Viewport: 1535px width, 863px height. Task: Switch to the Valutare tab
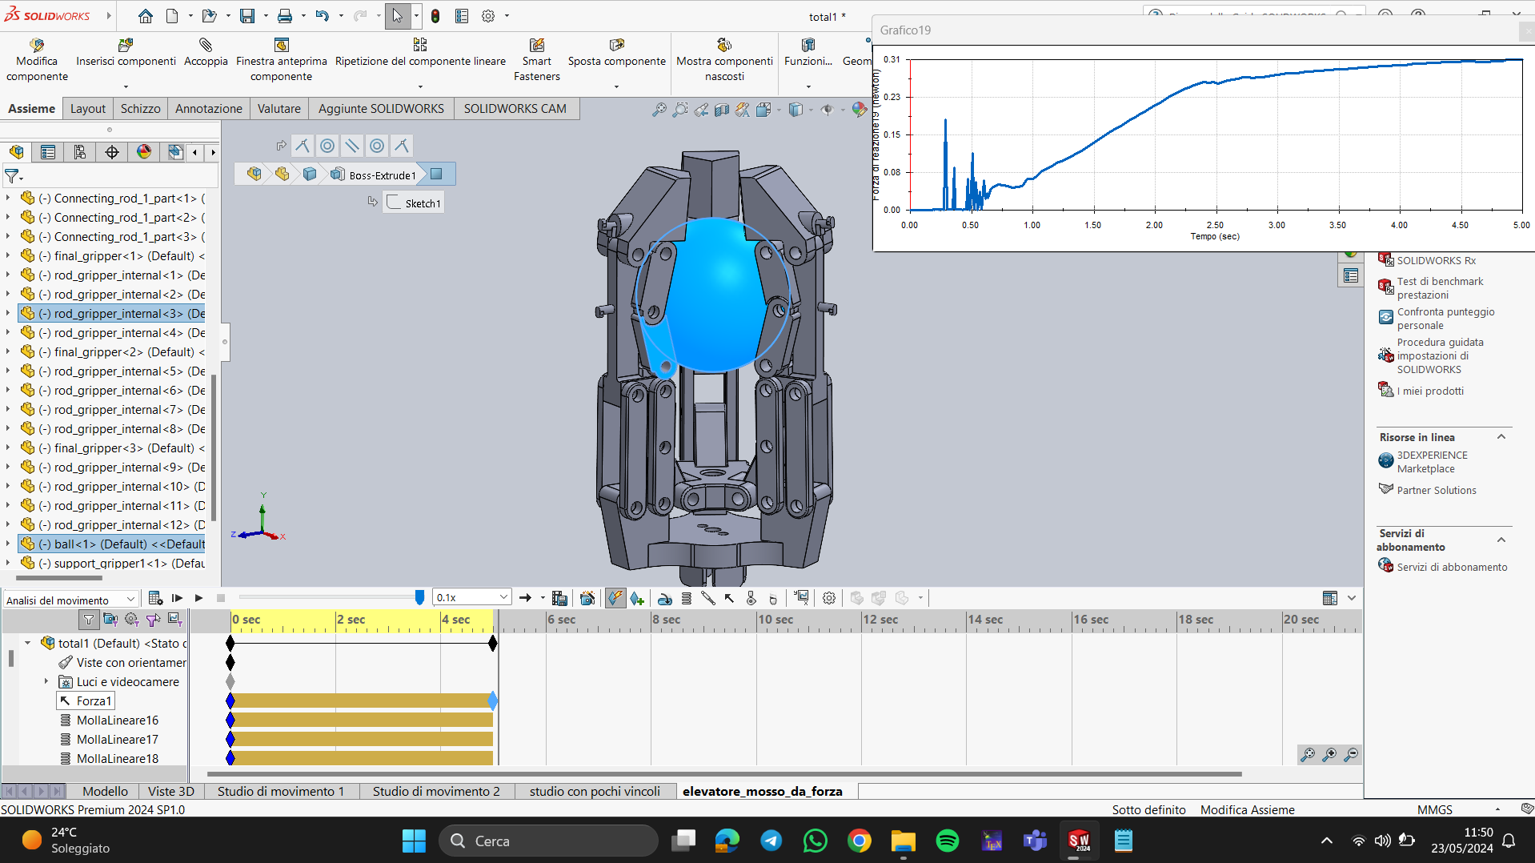(x=279, y=108)
